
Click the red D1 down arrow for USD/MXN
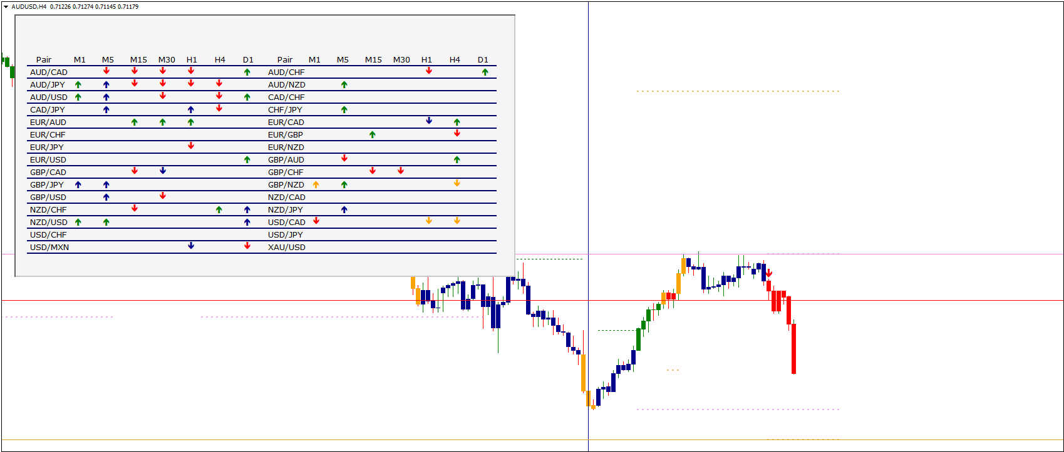coord(247,246)
